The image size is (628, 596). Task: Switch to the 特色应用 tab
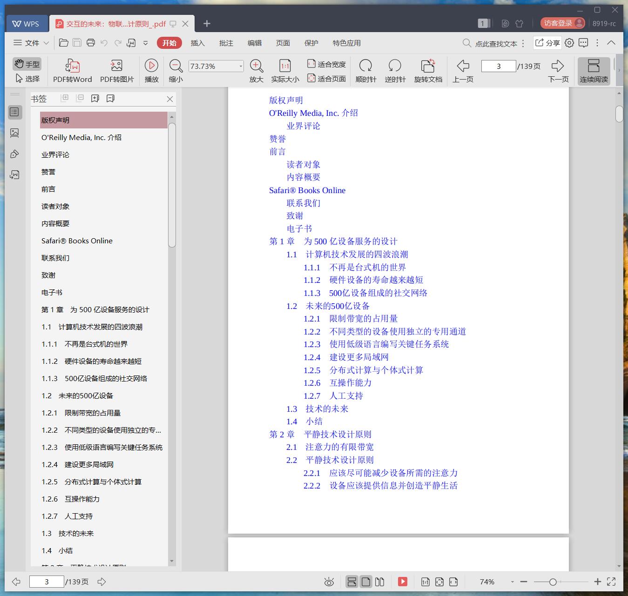(346, 43)
